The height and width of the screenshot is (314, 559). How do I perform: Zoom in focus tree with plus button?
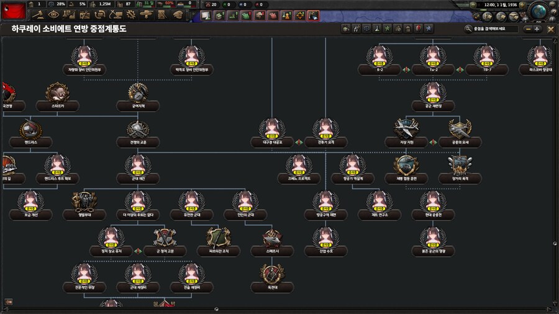pyautogui.click(x=537, y=29)
